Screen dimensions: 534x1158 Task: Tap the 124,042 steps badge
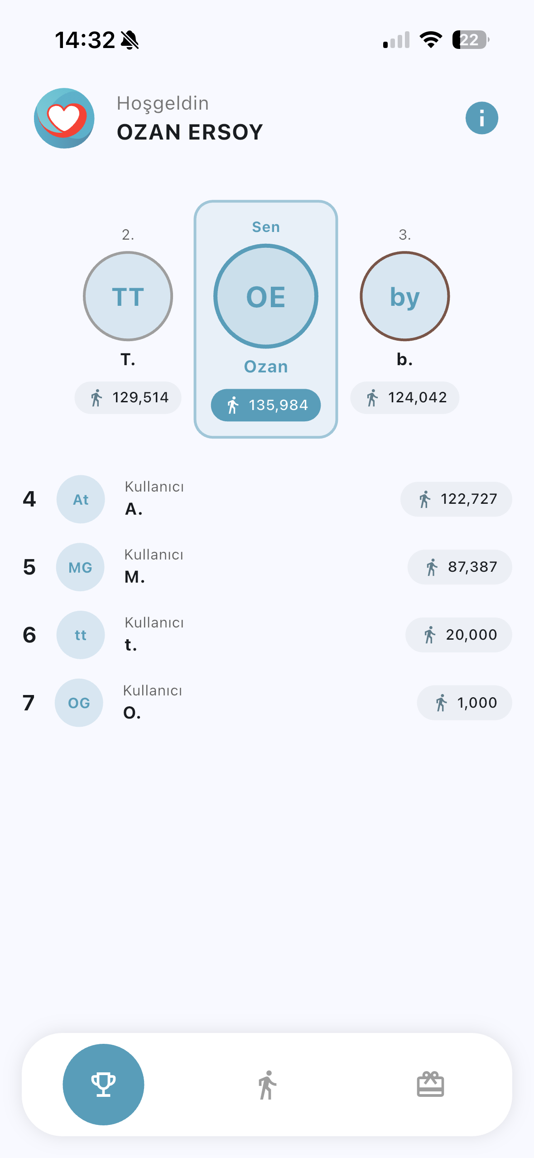[x=405, y=398]
